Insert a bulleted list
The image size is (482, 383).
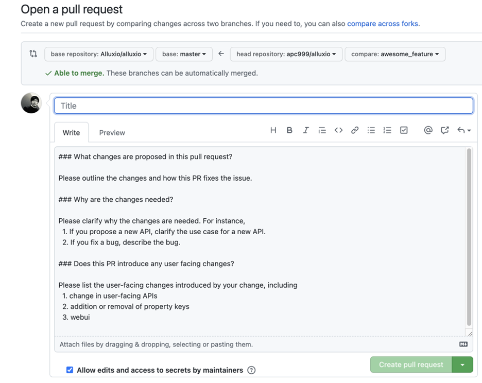(371, 130)
